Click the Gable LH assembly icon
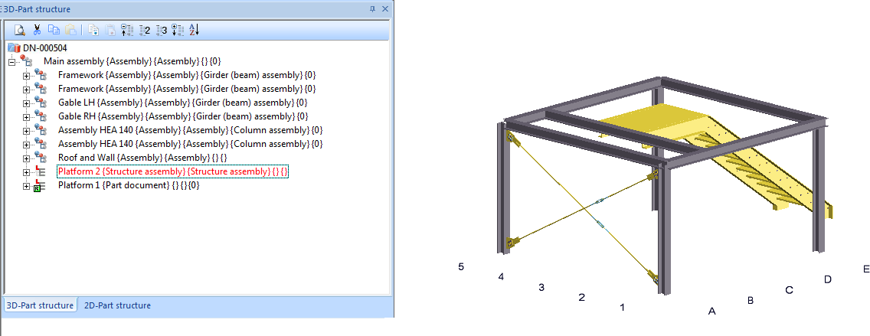 [41, 103]
